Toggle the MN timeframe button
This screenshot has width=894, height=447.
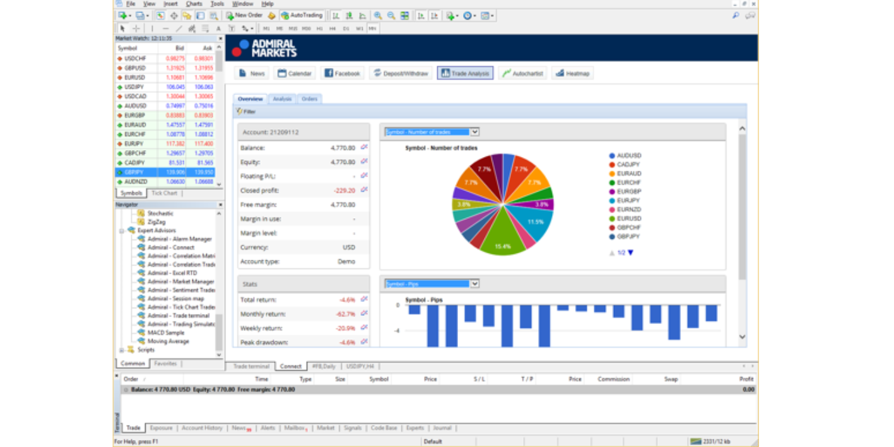coord(373,28)
